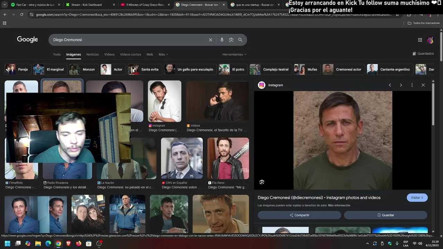Select the Pareja filter chip
The width and height of the screenshot is (443, 249).
pos(17,70)
